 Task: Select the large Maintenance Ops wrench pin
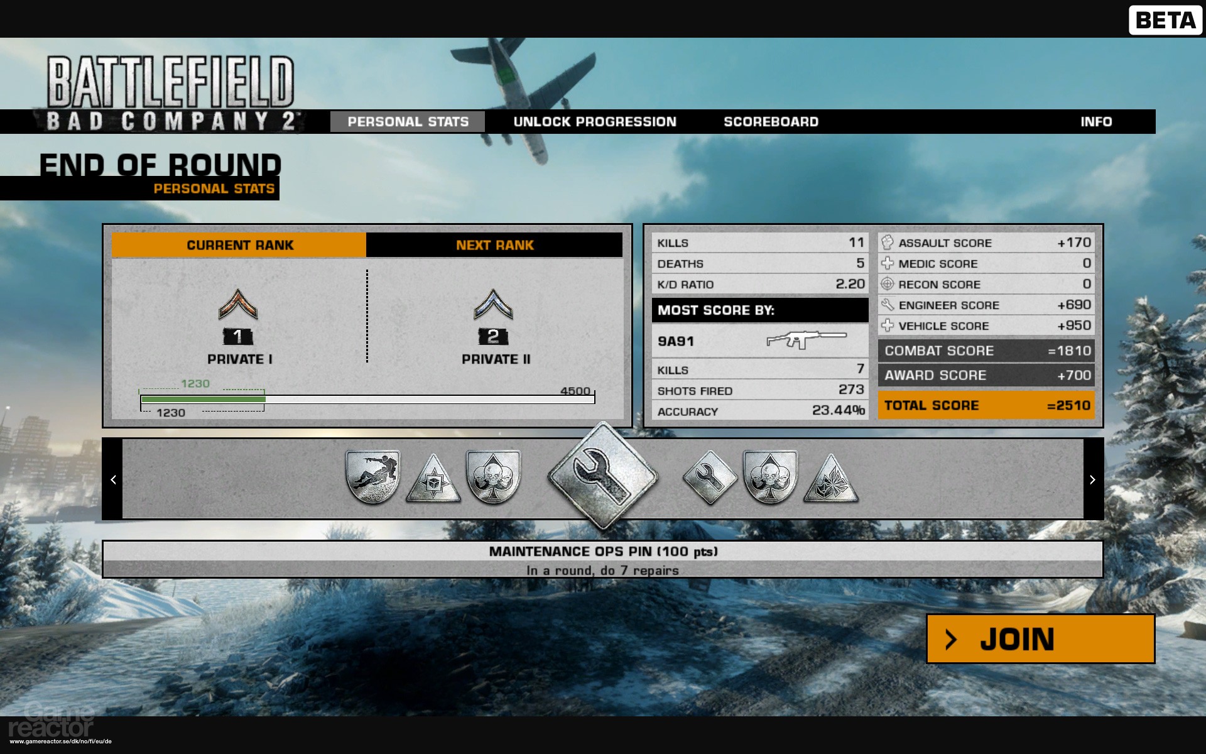point(602,476)
